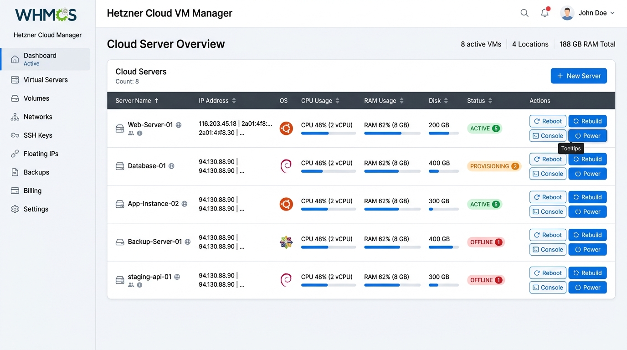627x350 pixels.
Task: Click John Doe's avatar picture
Action: tap(567, 13)
